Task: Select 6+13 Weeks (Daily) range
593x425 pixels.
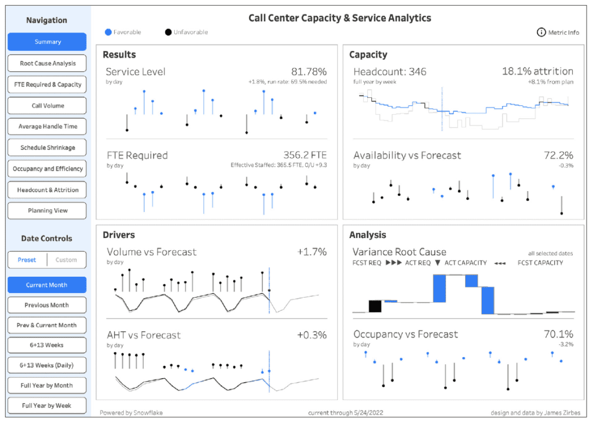Action: pyautogui.click(x=47, y=365)
